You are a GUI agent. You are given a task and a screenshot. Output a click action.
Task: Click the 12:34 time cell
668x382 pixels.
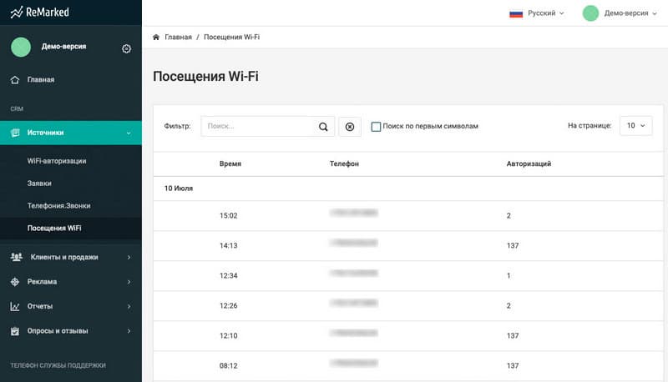pyautogui.click(x=228, y=275)
